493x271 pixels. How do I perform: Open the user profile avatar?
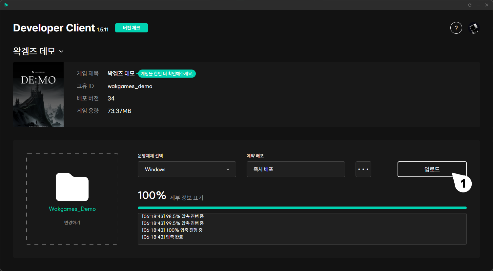[474, 28]
